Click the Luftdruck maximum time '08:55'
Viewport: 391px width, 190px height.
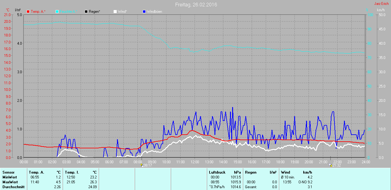(x=215, y=182)
